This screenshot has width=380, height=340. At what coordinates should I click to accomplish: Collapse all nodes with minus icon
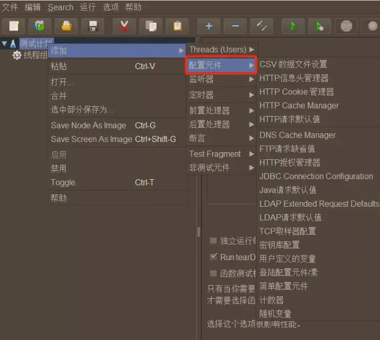point(235,26)
